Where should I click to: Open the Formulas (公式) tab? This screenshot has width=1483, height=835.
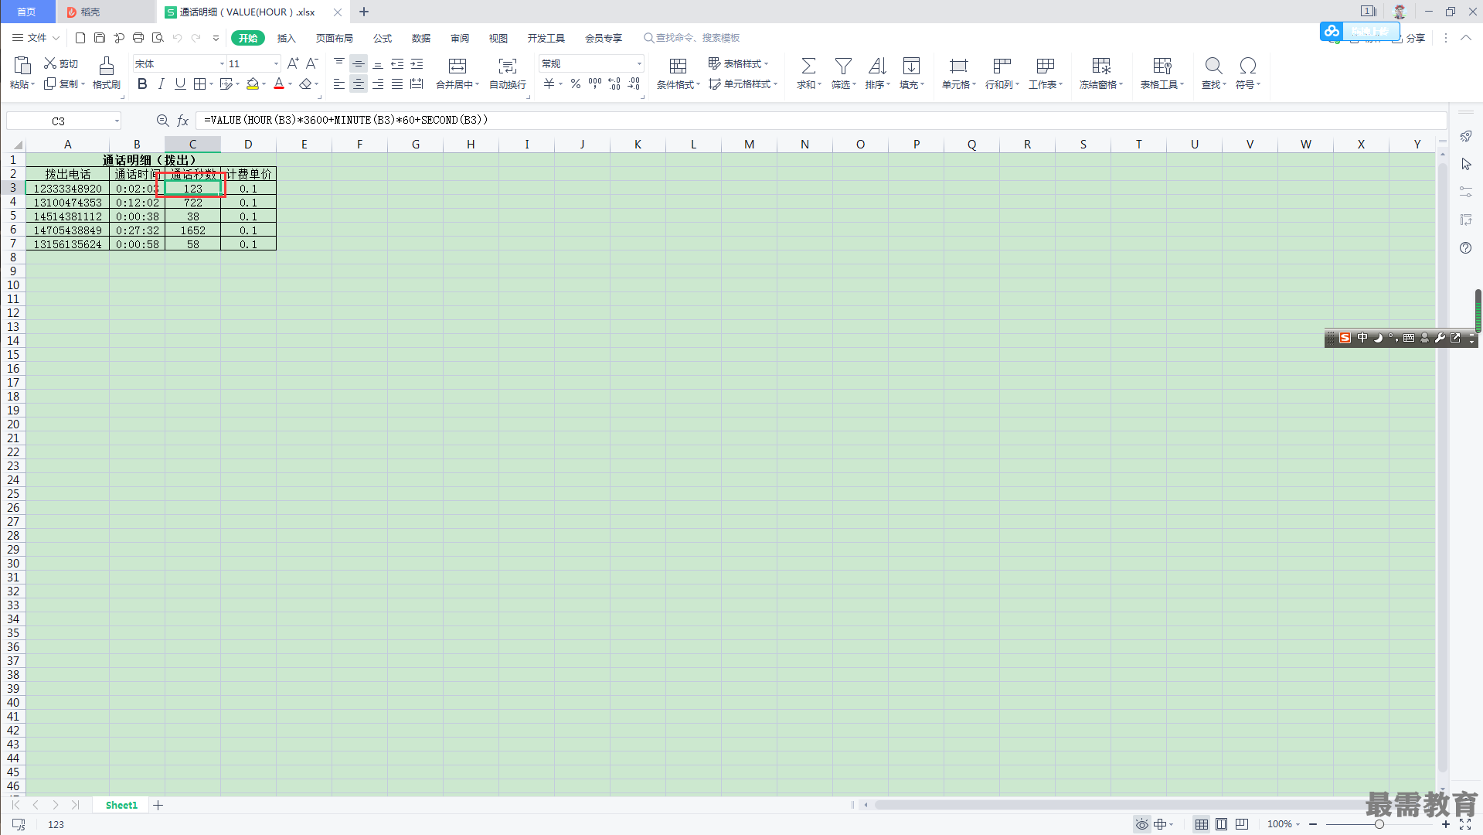point(383,38)
